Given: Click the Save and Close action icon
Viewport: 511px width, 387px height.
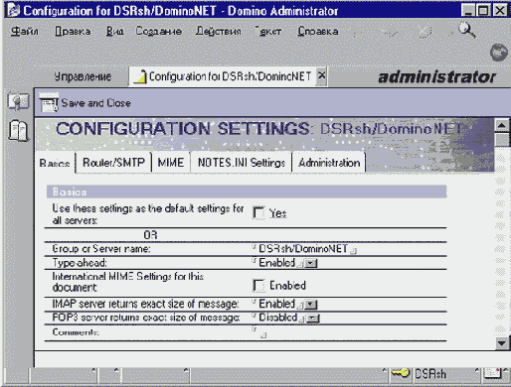Looking at the screenshot, I should click(x=49, y=103).
